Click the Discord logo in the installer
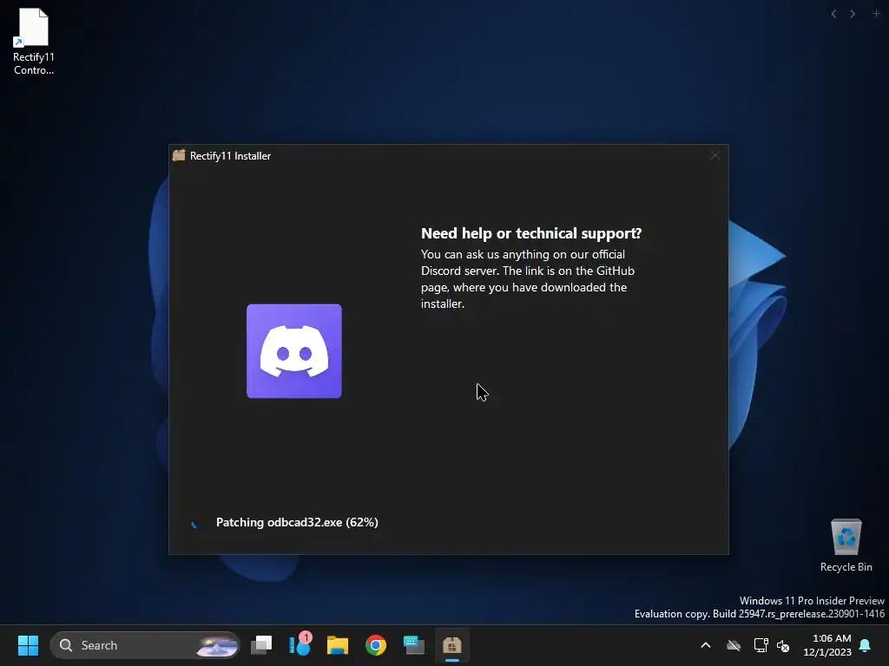Screen dimensions: 889x666 (293, 351)
